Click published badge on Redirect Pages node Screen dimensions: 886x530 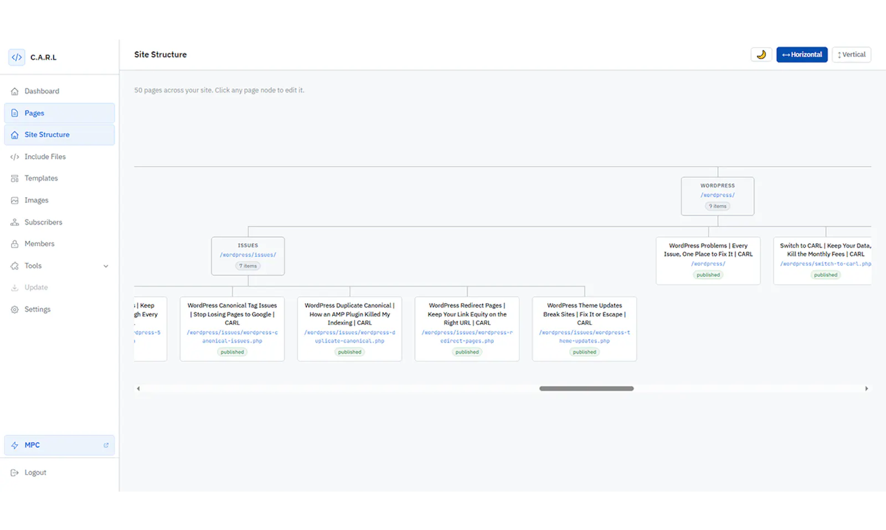467,352
